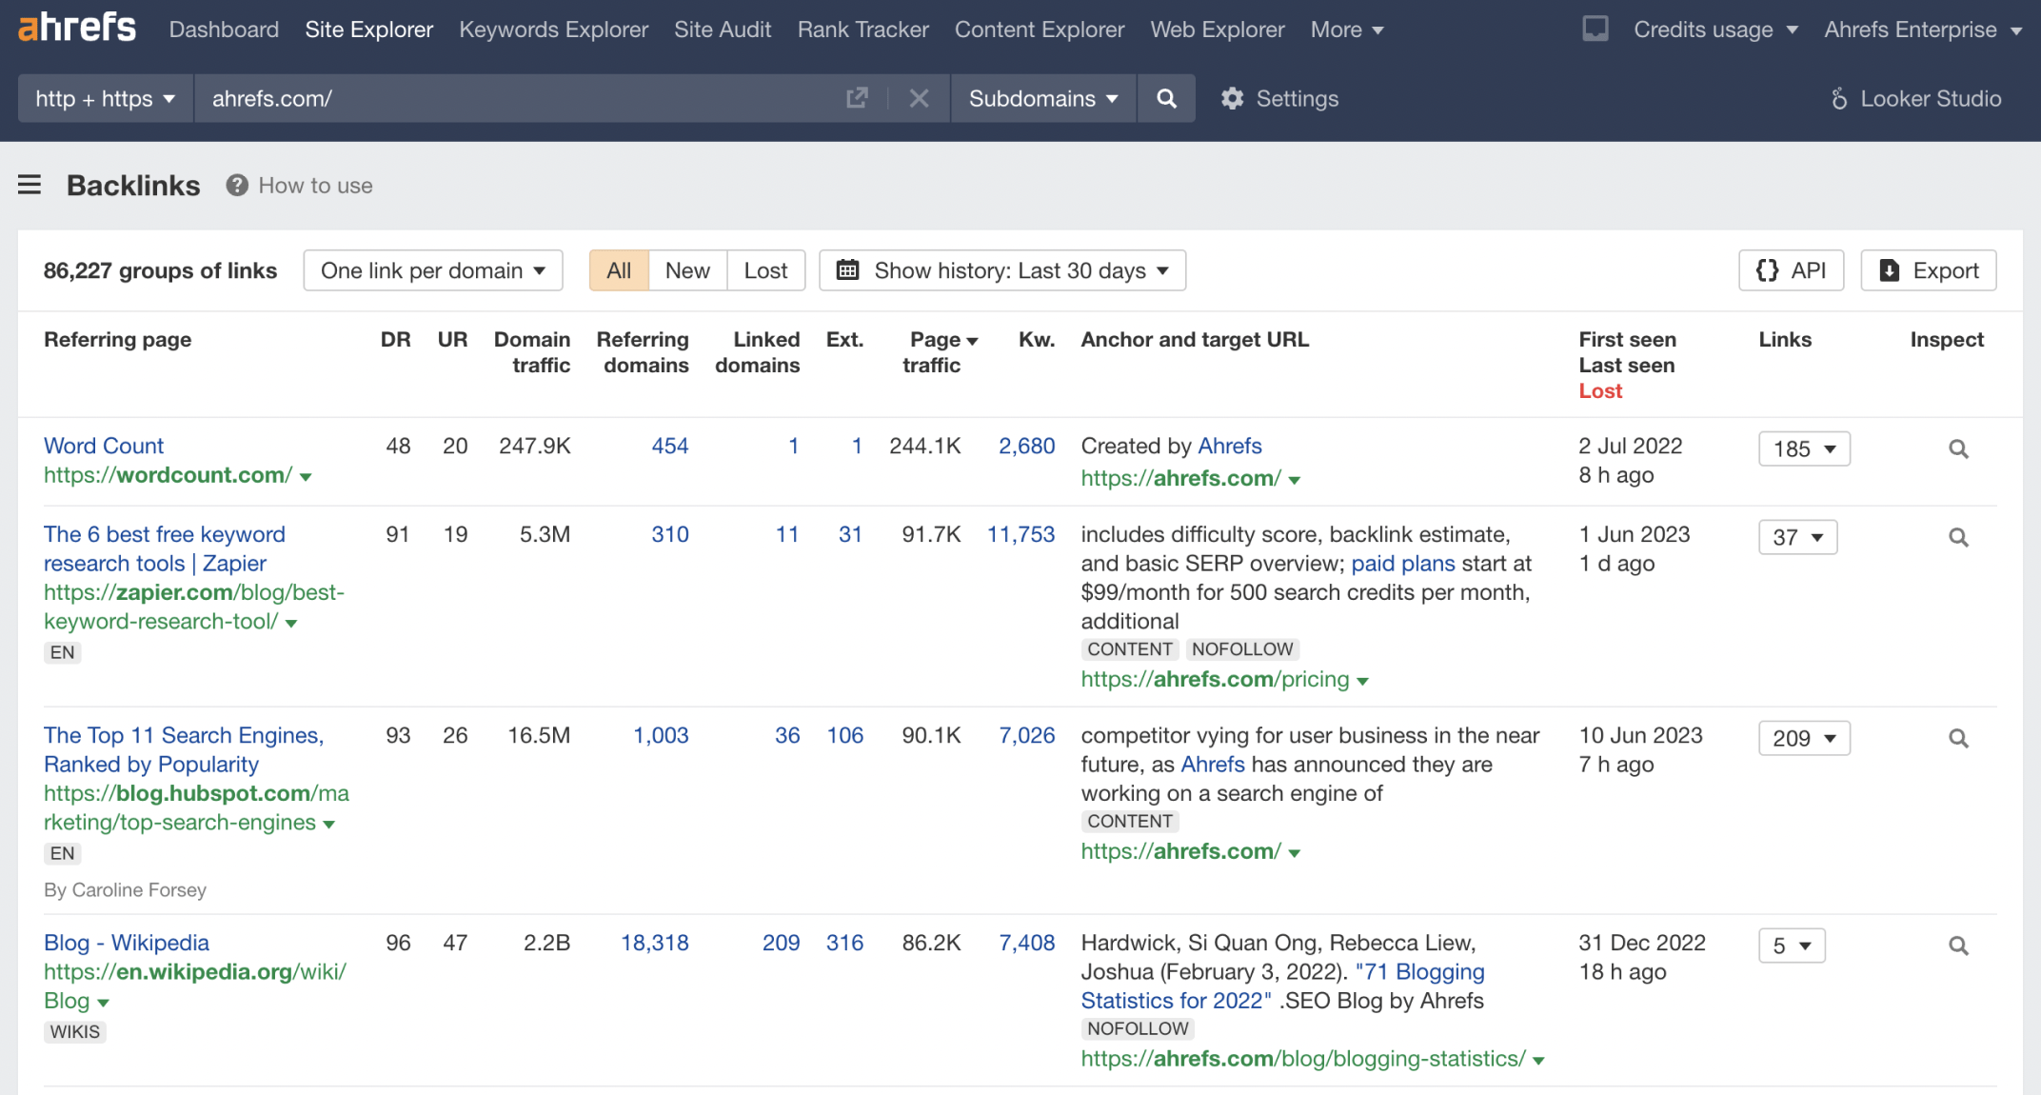This screenshot has width=2041, height=1095.
Task: Open the Site Audit tool
Action: tap(723, 29)
